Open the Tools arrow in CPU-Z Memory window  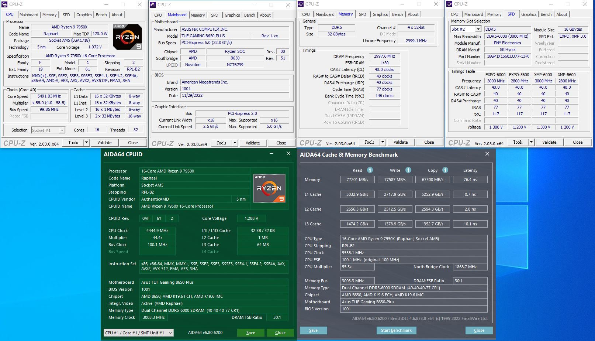point(383,142)
